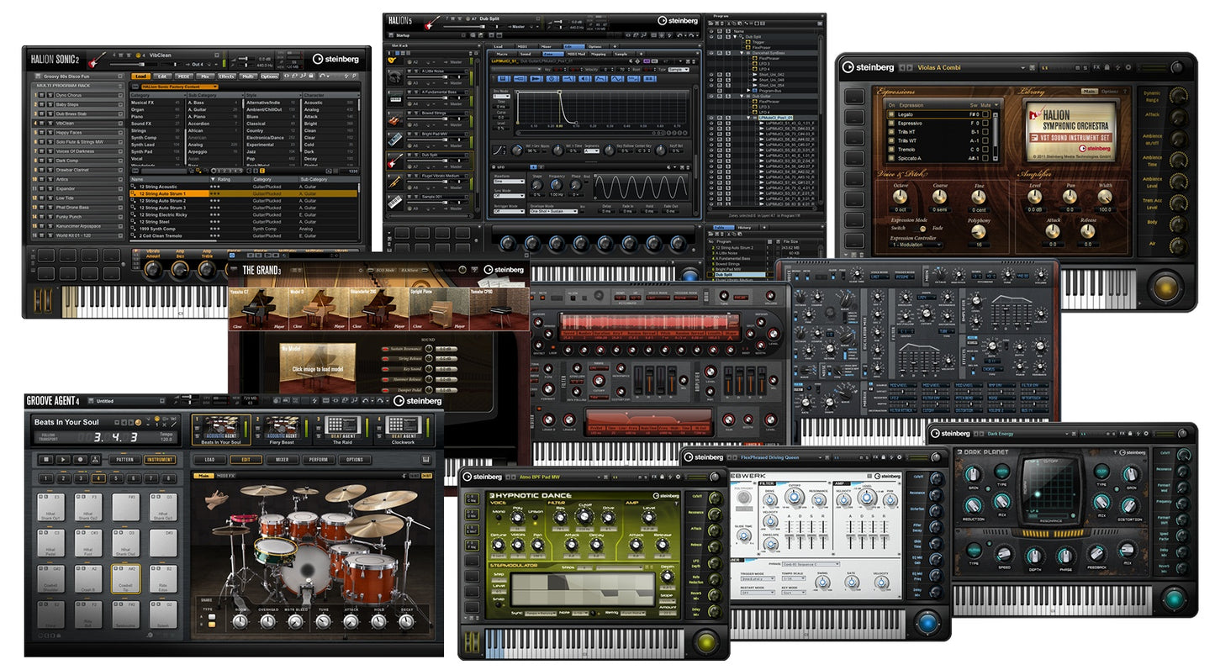Switch to the Effects tab in HALion Sonic 2
The image size is (1215, 670).
(226, 76)
